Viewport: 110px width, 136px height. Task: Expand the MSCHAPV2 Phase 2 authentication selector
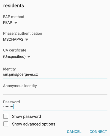[16, 40]
